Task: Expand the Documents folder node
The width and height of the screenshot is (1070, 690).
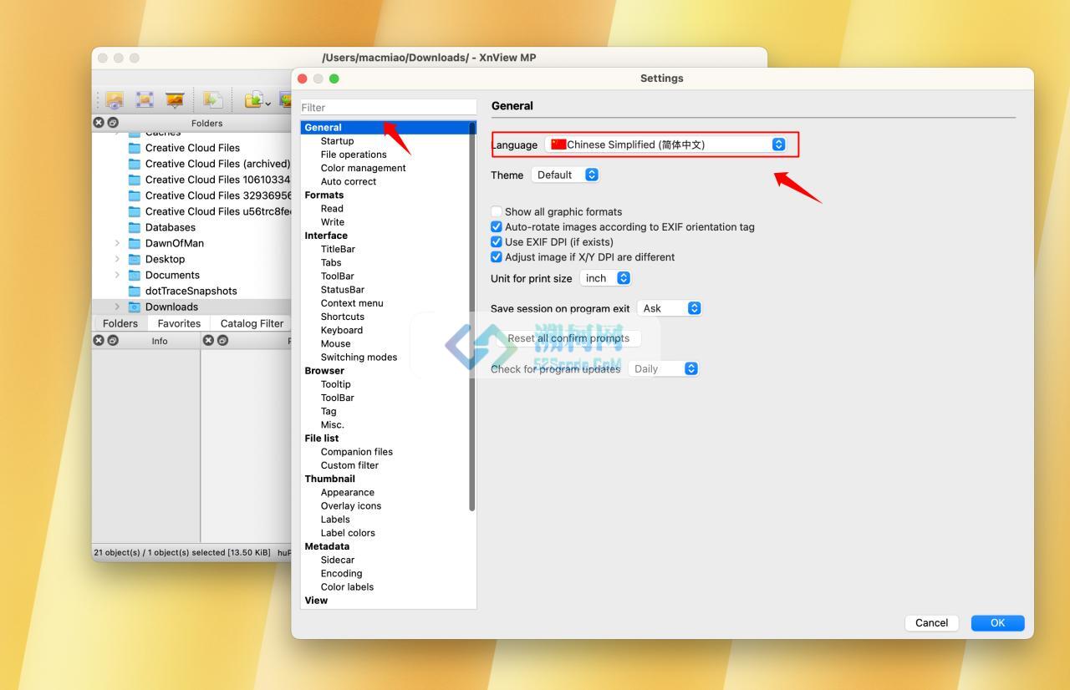Action: (x=117, y=275)
